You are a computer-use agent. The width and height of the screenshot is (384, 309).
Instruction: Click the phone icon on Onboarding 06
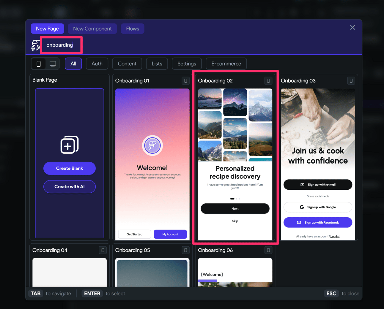[268, 250]
